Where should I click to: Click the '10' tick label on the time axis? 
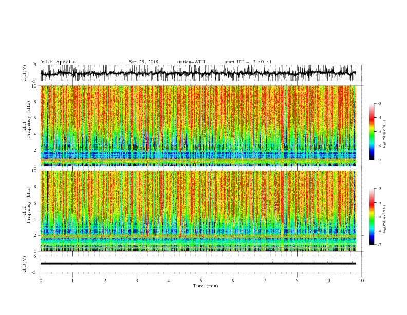pyautogui.click(x=361, y=281)
